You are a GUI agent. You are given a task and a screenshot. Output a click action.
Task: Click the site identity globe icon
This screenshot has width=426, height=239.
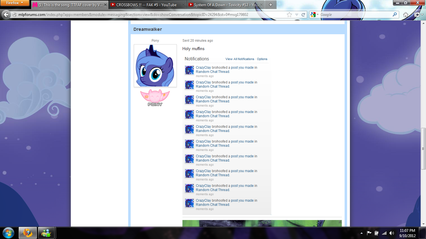pos(14,15)
